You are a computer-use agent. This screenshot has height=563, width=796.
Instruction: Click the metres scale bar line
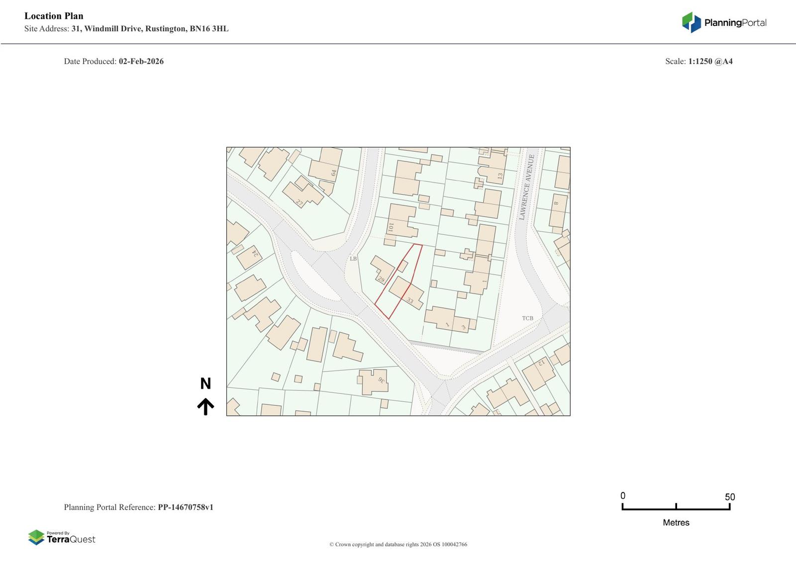[x=676, y=508]
